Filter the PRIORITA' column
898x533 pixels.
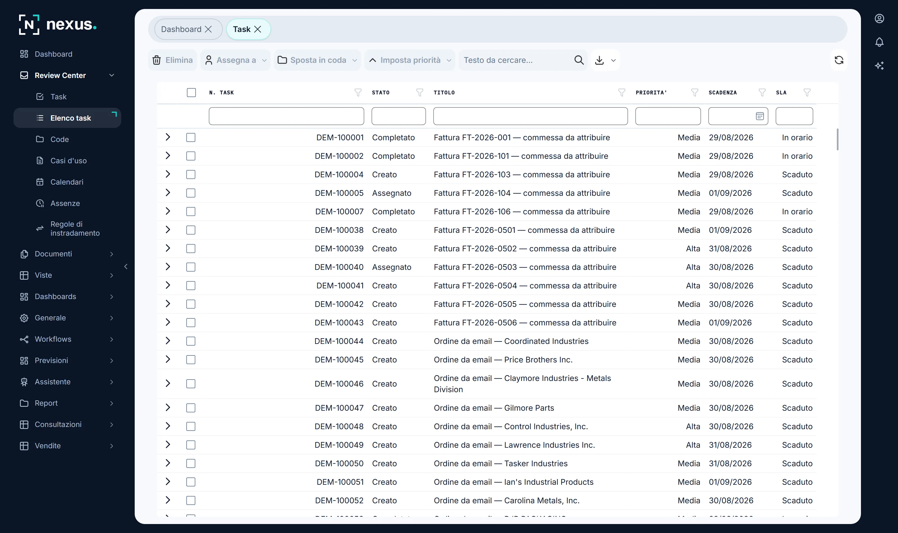695,93
